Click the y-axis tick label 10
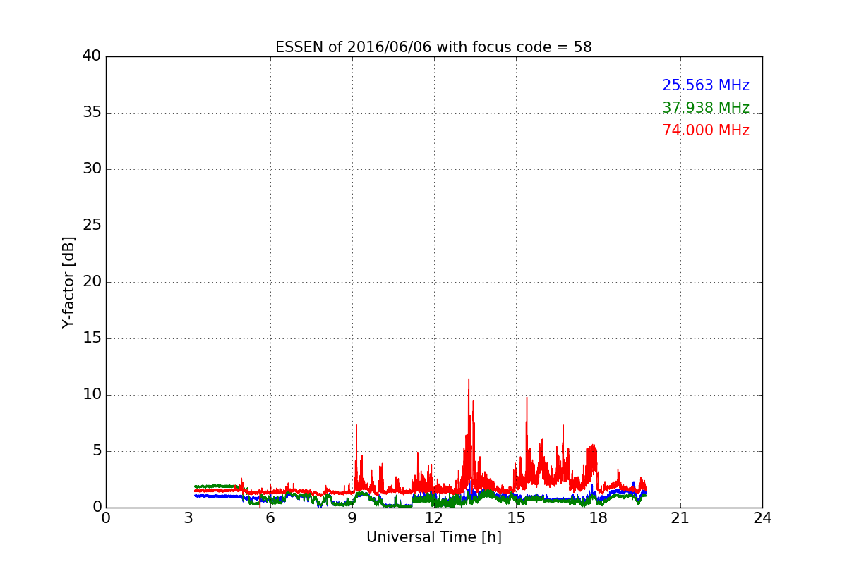The width and height of the screenshot is (847, 564). point(92,395)
